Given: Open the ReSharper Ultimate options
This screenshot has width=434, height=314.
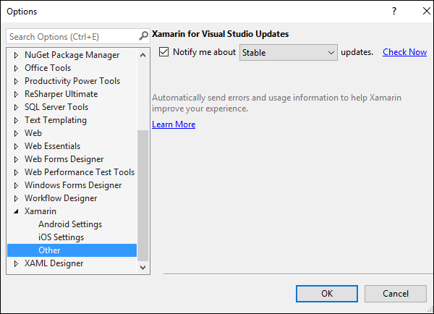Looking at the screenshot, I should pyautogui.click(x=61, y=94).
